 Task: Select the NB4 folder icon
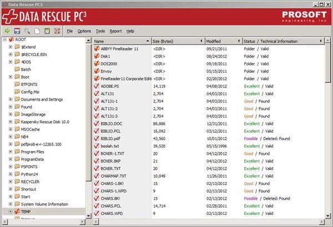pyautogui.click(x=17, y=137)
